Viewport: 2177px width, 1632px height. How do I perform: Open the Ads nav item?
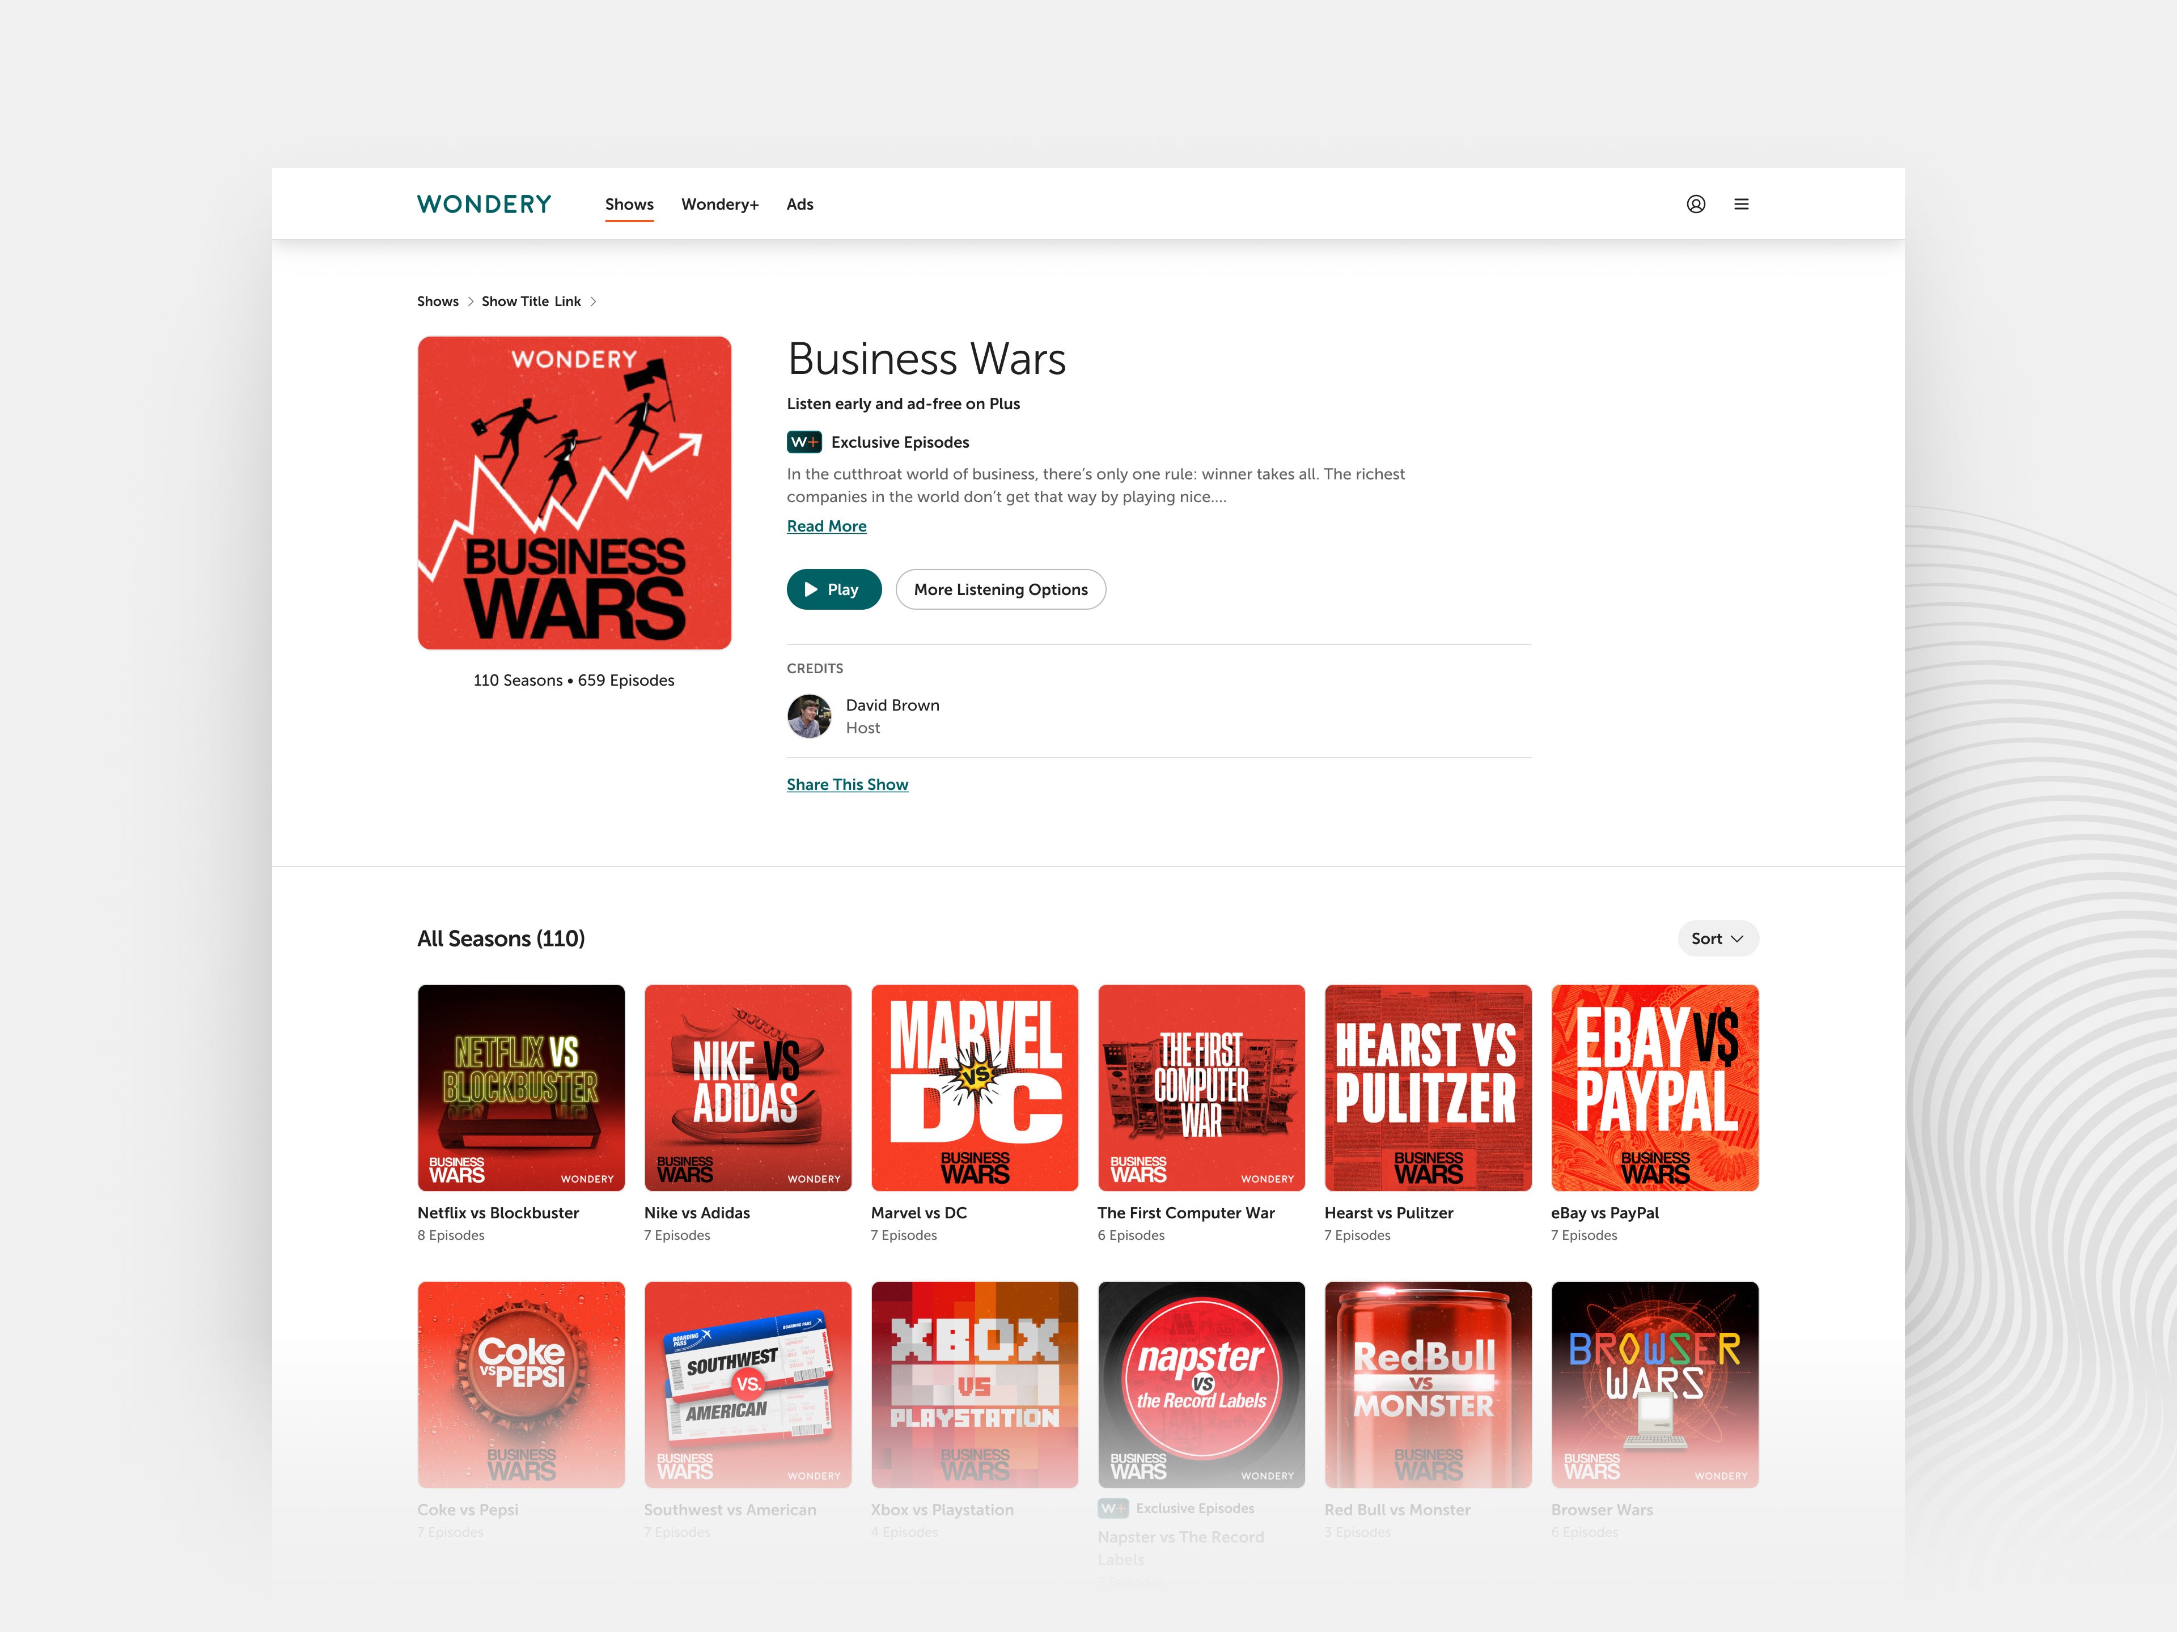point(799,203)
